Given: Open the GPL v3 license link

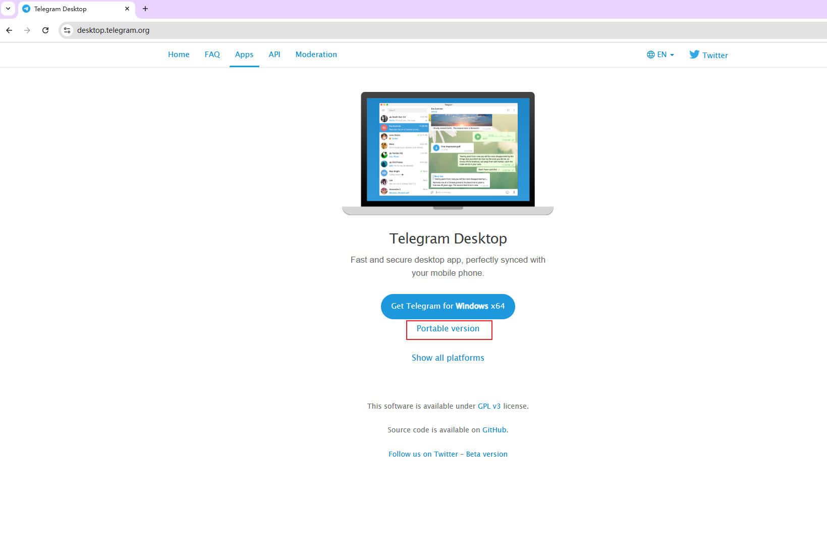Looking at the screenshot, I should (489, 406).
